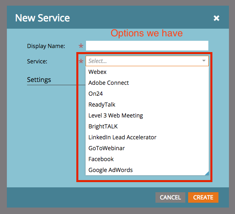Screen dimensions: 235x214
Task: Click the orange CREATE button
Action: [203, 197]
